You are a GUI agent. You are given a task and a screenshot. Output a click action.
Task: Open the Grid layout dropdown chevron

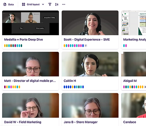[x=43, y=4]
